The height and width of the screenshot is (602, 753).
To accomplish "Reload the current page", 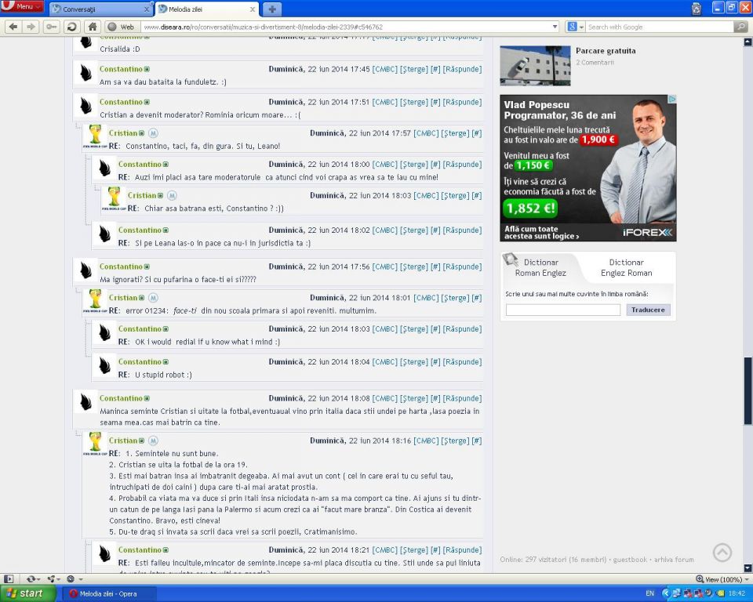I will tap(71, 27).
